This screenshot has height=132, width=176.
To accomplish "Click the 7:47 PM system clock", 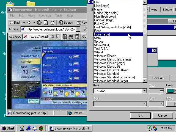I will [x=167, y=128].
